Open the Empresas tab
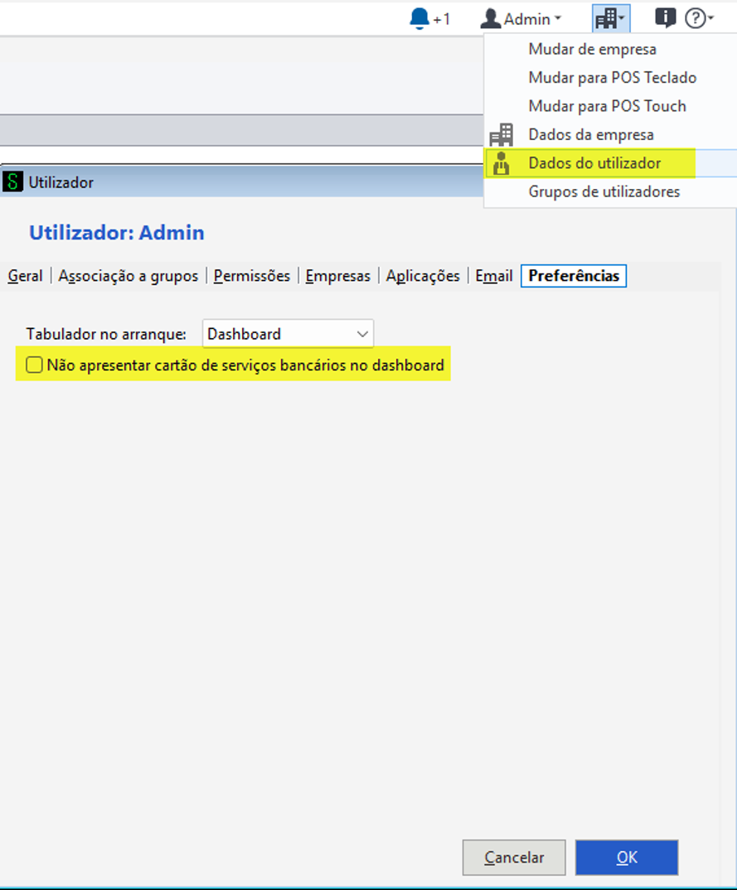This screenshot has height=890, width=737. pos(338,276)
